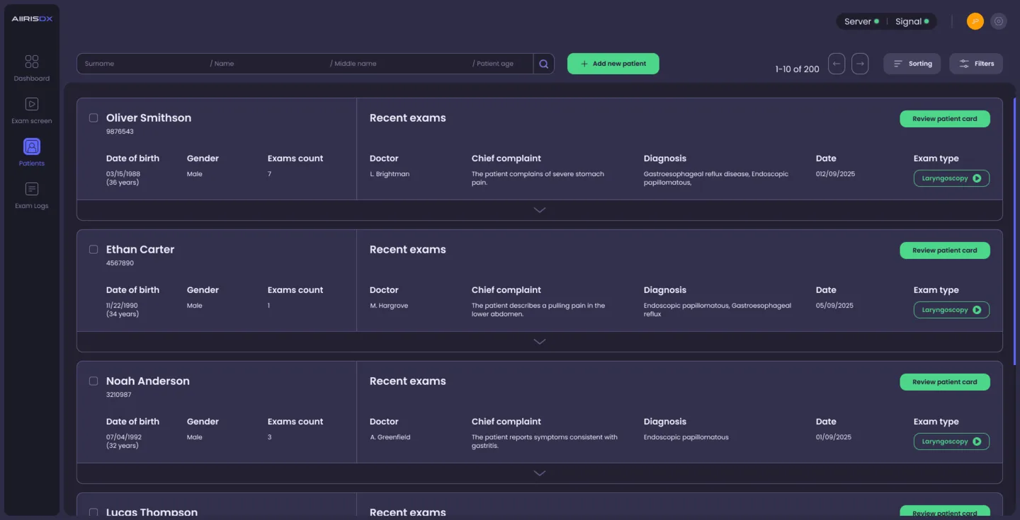Review patient card for Oliver Smithson

(945, 119)
